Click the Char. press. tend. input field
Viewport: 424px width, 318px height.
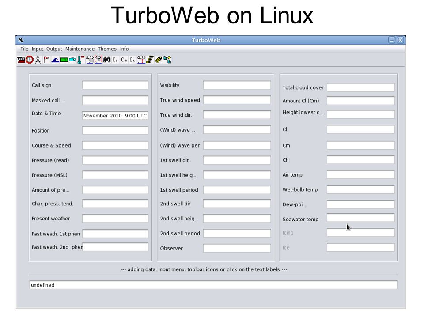[x=115, y=204]
